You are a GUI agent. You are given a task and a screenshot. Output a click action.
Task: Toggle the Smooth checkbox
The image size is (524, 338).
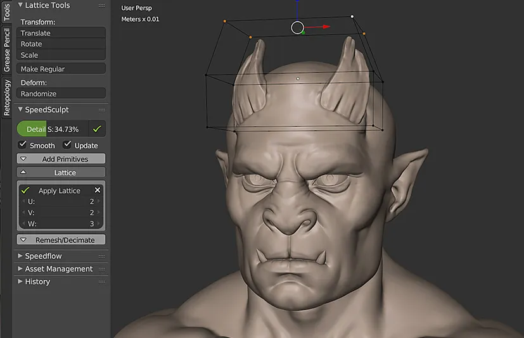click(x=22, y=144)
